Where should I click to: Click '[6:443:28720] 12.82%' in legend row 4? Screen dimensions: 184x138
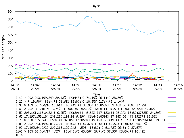coord(138,109)
